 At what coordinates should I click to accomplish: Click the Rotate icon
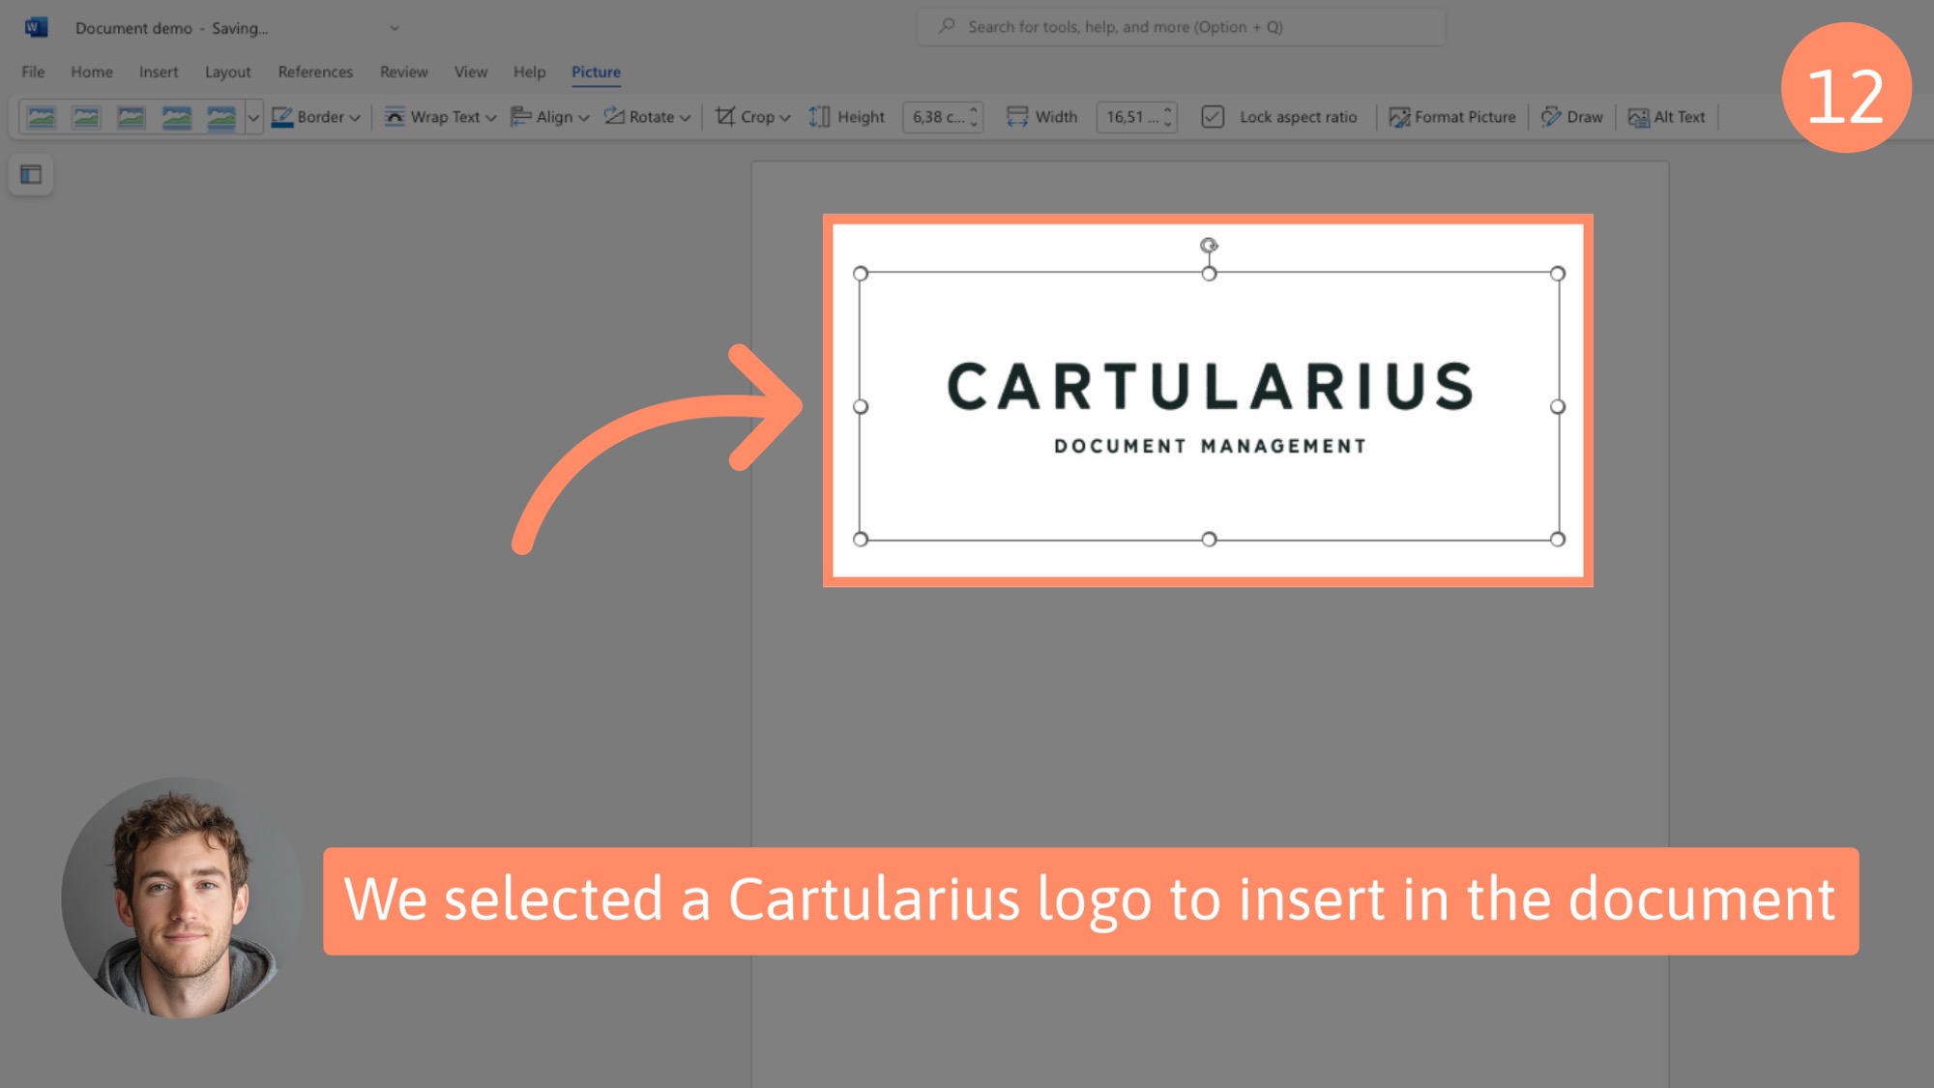click(614, 117)
